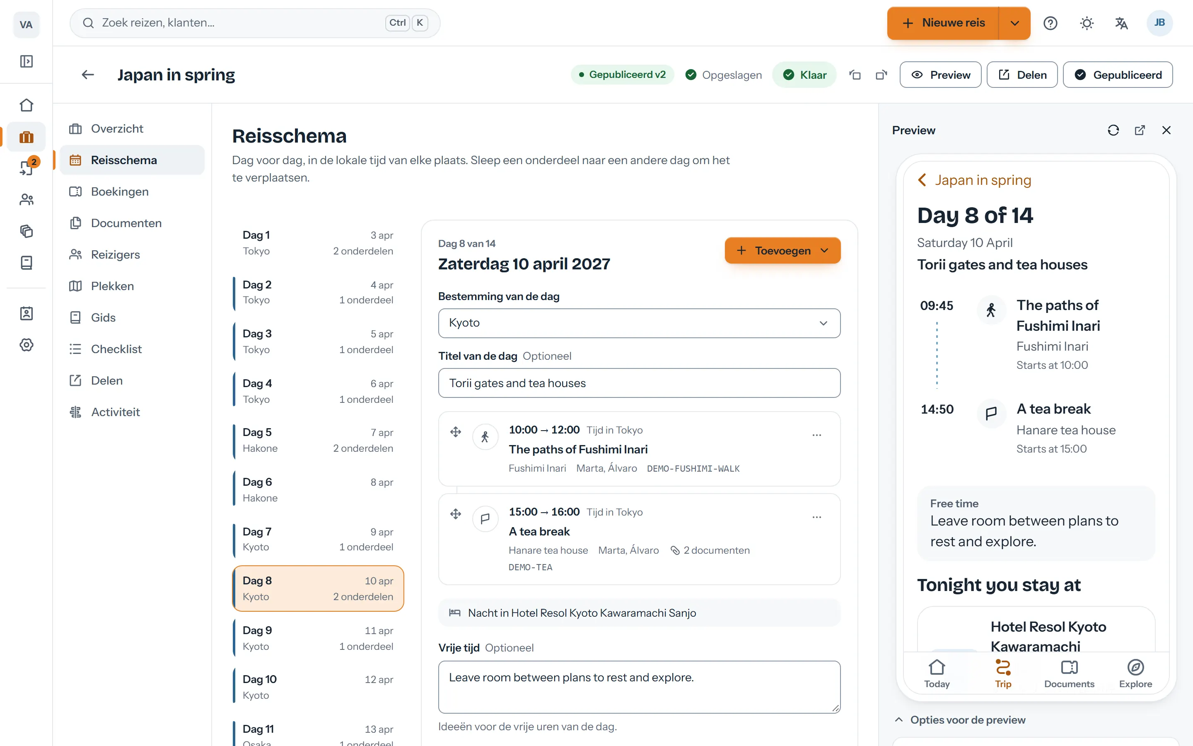Select Dag 7 Kyoto in day list
The height and width of the screenshot is (746, 1193).
pyautogui.click(x=318, y=539)
